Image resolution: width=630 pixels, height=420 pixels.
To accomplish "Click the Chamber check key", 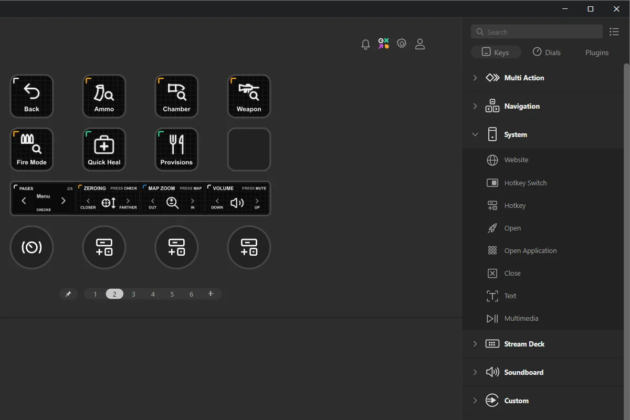I will pyautogui.click(x=176, y=96).
